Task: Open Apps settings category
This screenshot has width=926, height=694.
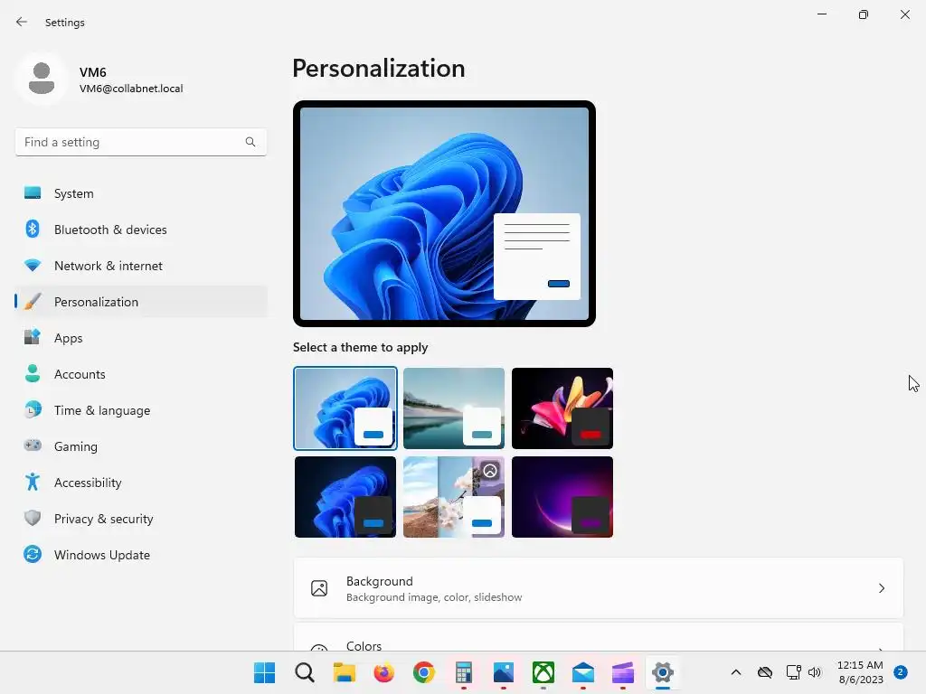Action: [x=140, y=338]
